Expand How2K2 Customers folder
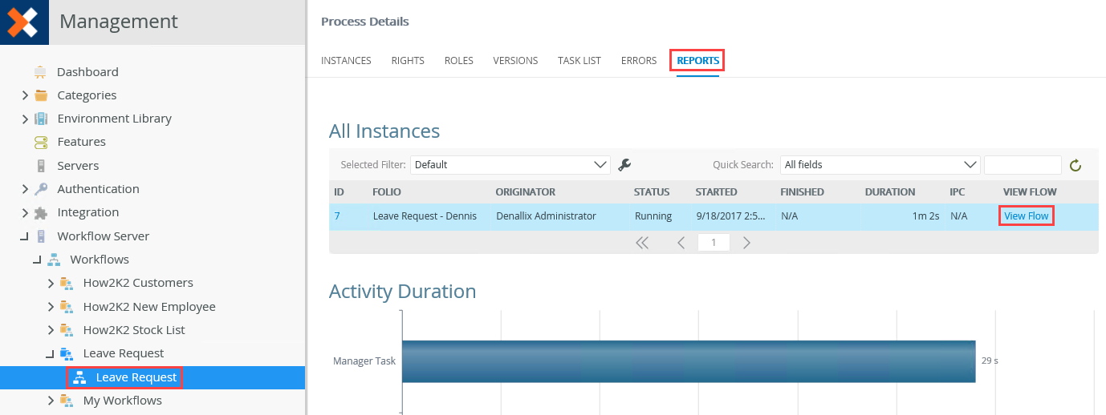1106x415 pixels. point(51,283)
